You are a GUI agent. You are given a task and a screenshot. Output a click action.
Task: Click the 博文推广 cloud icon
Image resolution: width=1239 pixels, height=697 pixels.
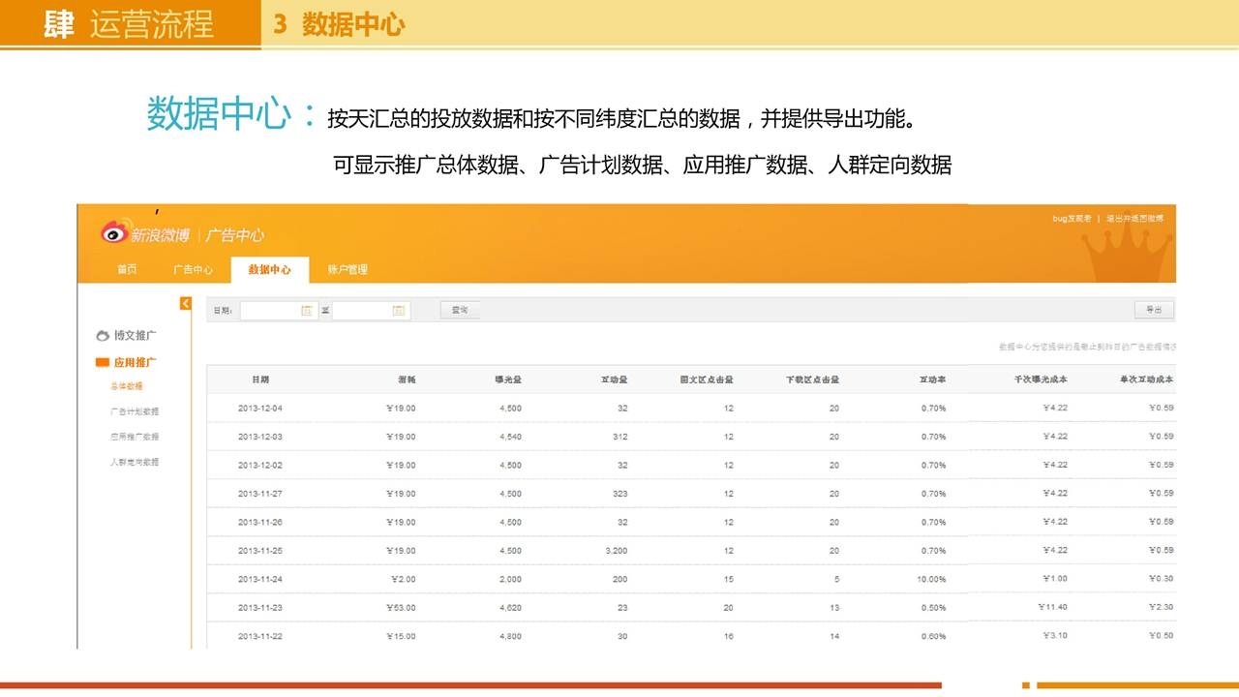click(x=103, y=336)
